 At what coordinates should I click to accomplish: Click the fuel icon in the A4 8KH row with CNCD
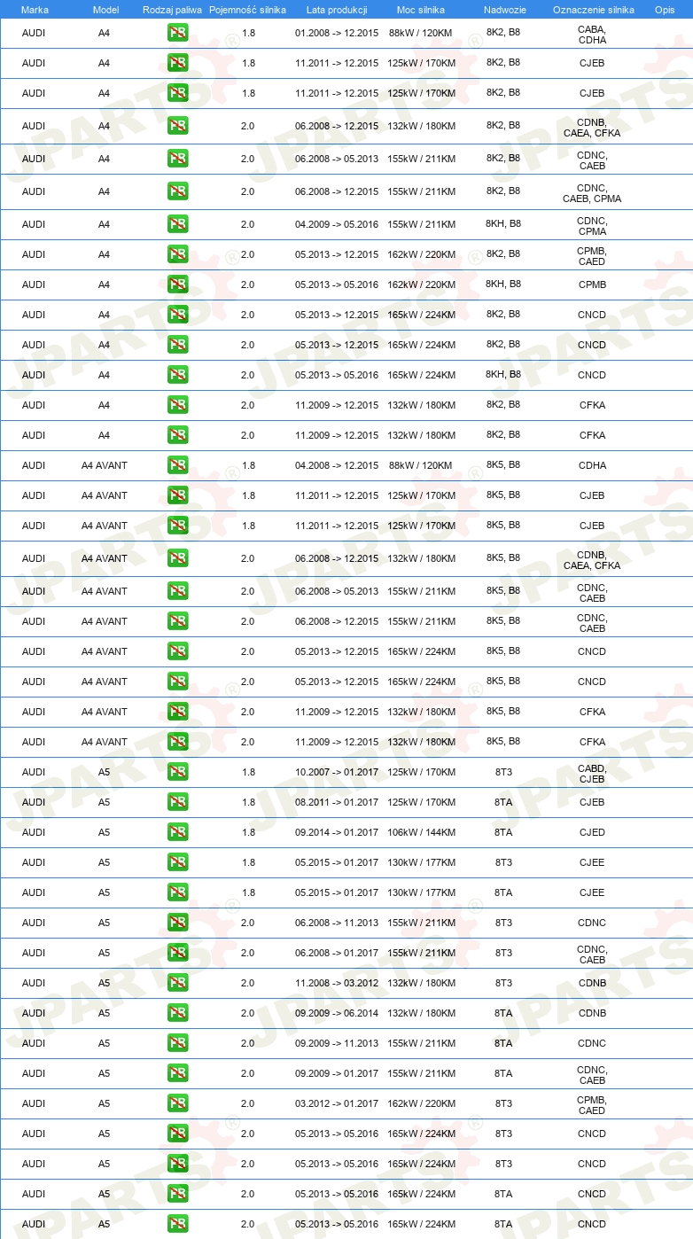(177, 375)
